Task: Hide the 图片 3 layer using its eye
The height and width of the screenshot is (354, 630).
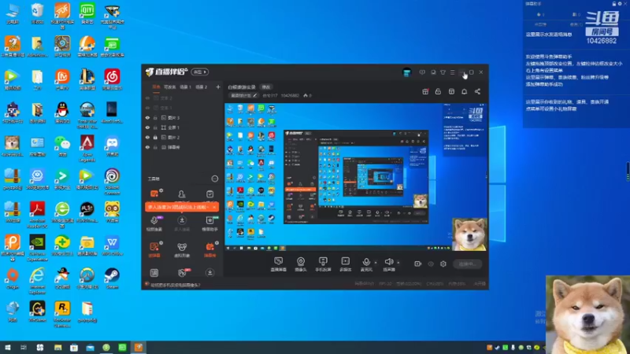Action: tap(147, 117)
